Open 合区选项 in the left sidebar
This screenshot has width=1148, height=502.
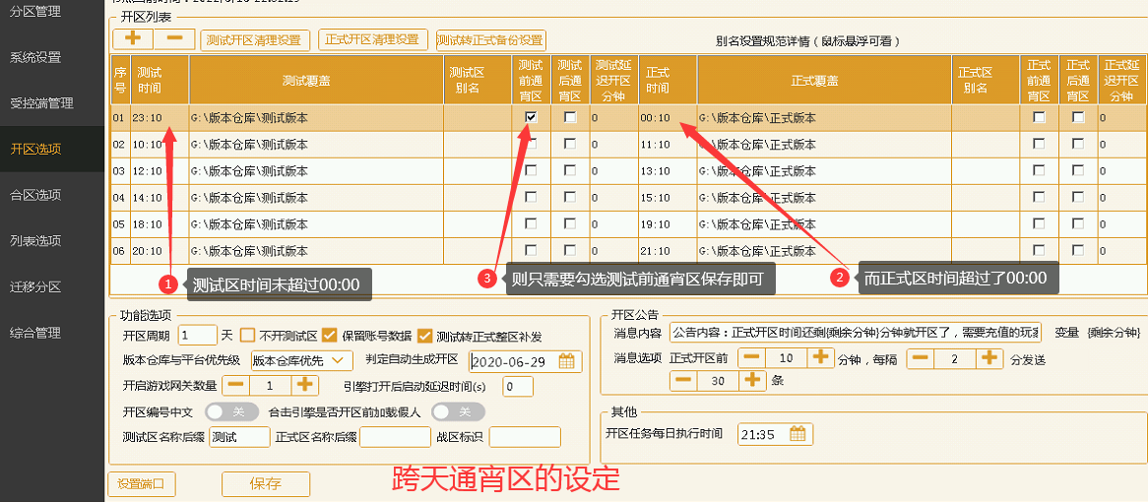[x=35, y=195]
